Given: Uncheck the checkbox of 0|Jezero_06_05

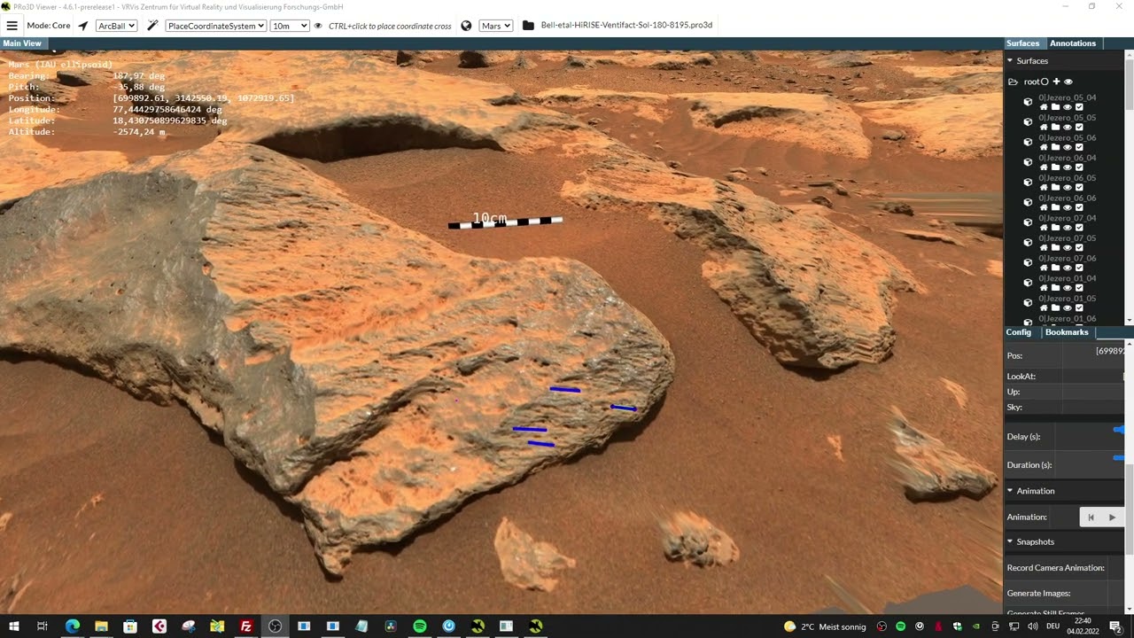Looking at the screenshot, I should pyautogui.click(x=1079, y=187).
